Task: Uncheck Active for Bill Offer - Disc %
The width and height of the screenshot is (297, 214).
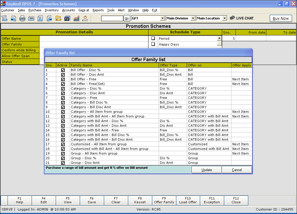Action: (63, 70)
